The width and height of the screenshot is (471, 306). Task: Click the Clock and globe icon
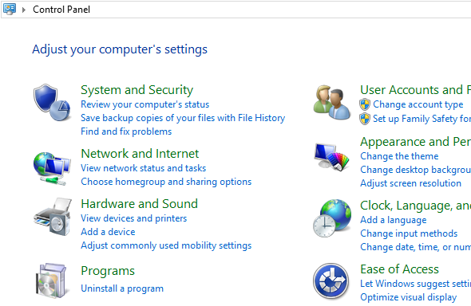[x=332, y=218]
